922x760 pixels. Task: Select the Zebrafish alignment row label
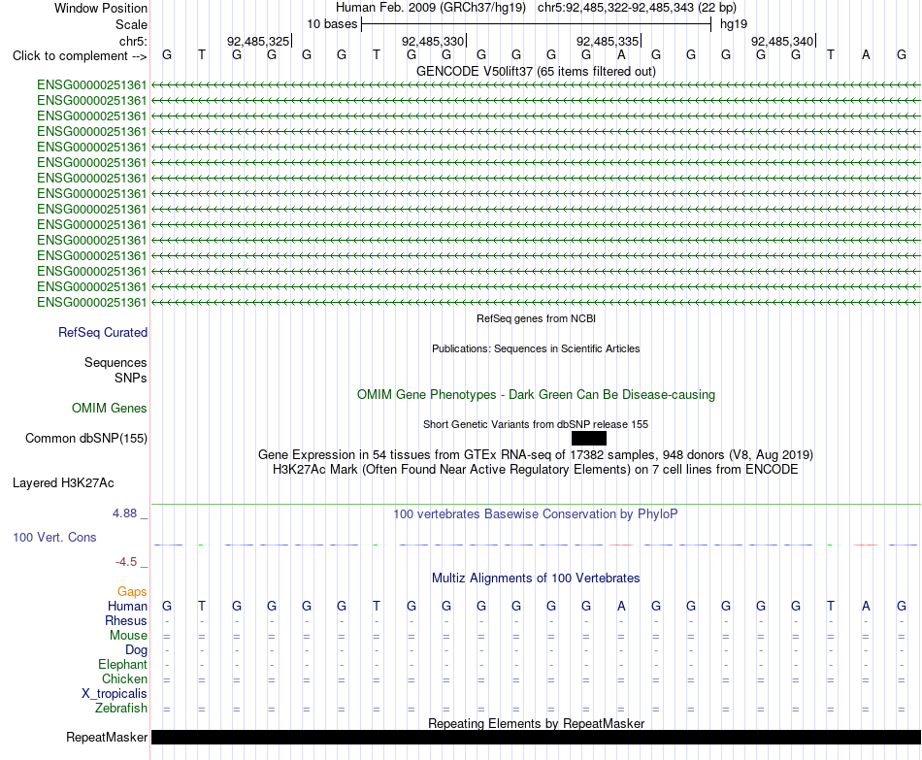coord(121,709)
